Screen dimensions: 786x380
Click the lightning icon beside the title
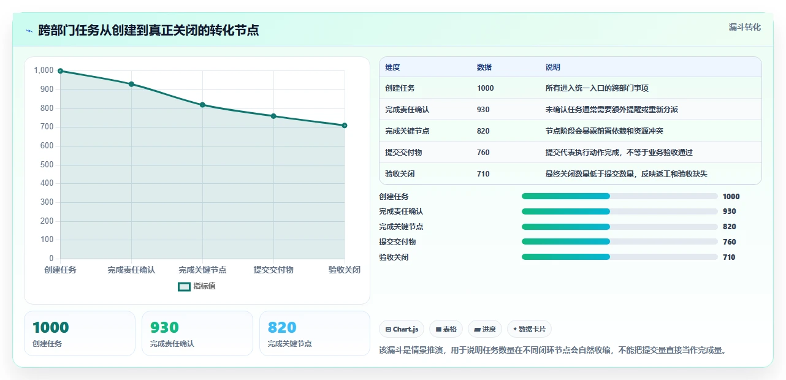(x=29, y=31)
